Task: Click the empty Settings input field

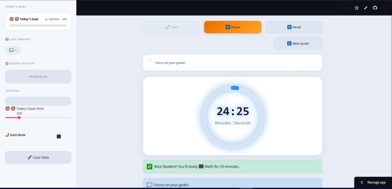Action: click(x=38, y=101)
